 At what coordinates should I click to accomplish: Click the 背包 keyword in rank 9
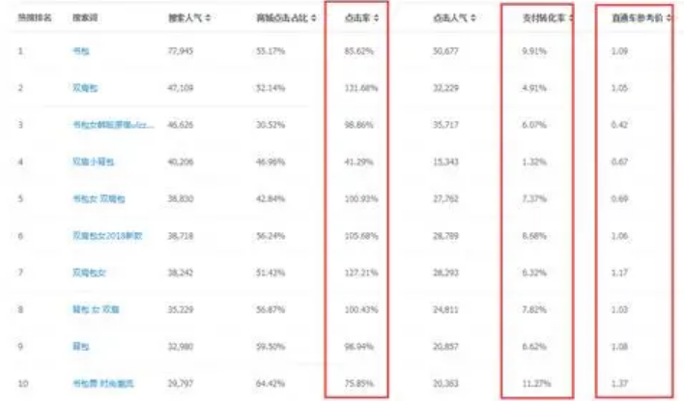(81, 347)
